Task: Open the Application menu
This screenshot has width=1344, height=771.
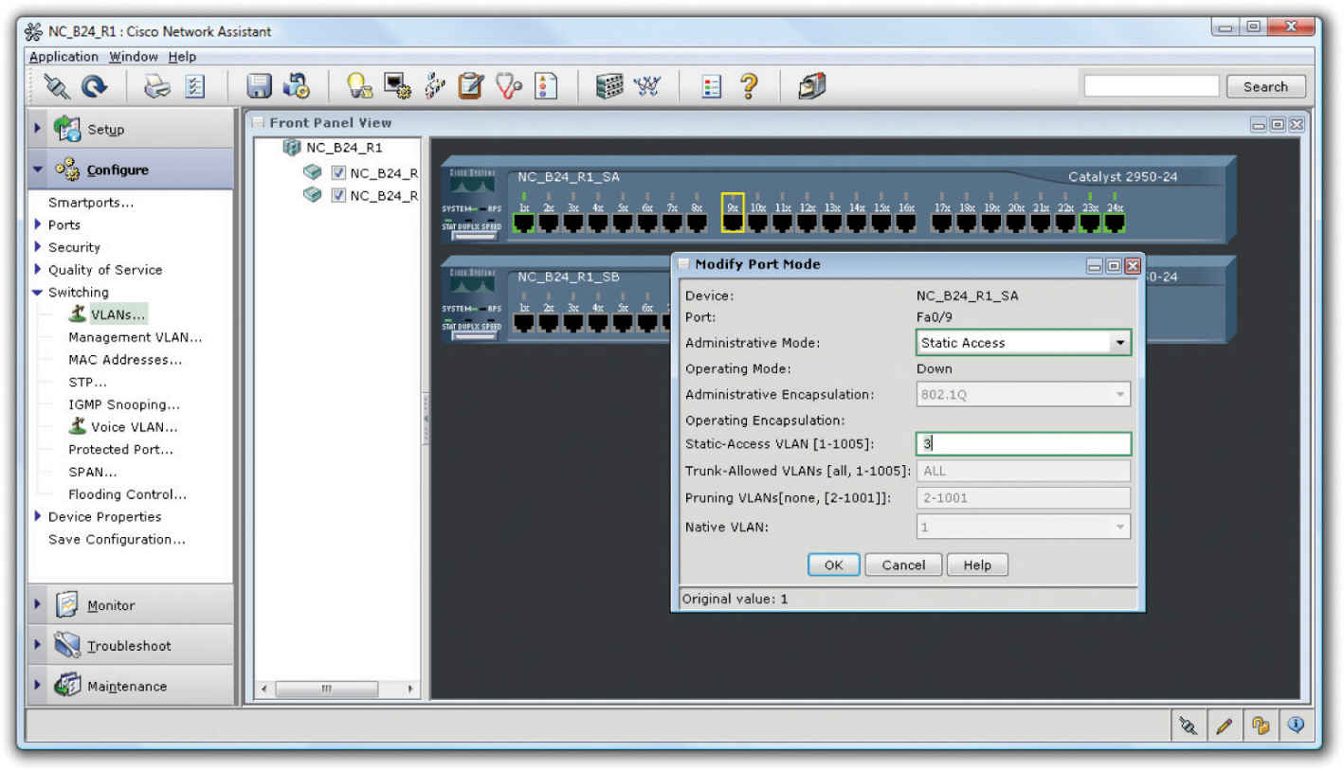Action: pyautogui.click(x=64, y=57)
